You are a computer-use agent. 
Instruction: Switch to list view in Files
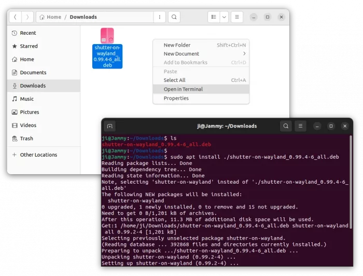click(214, 17)
